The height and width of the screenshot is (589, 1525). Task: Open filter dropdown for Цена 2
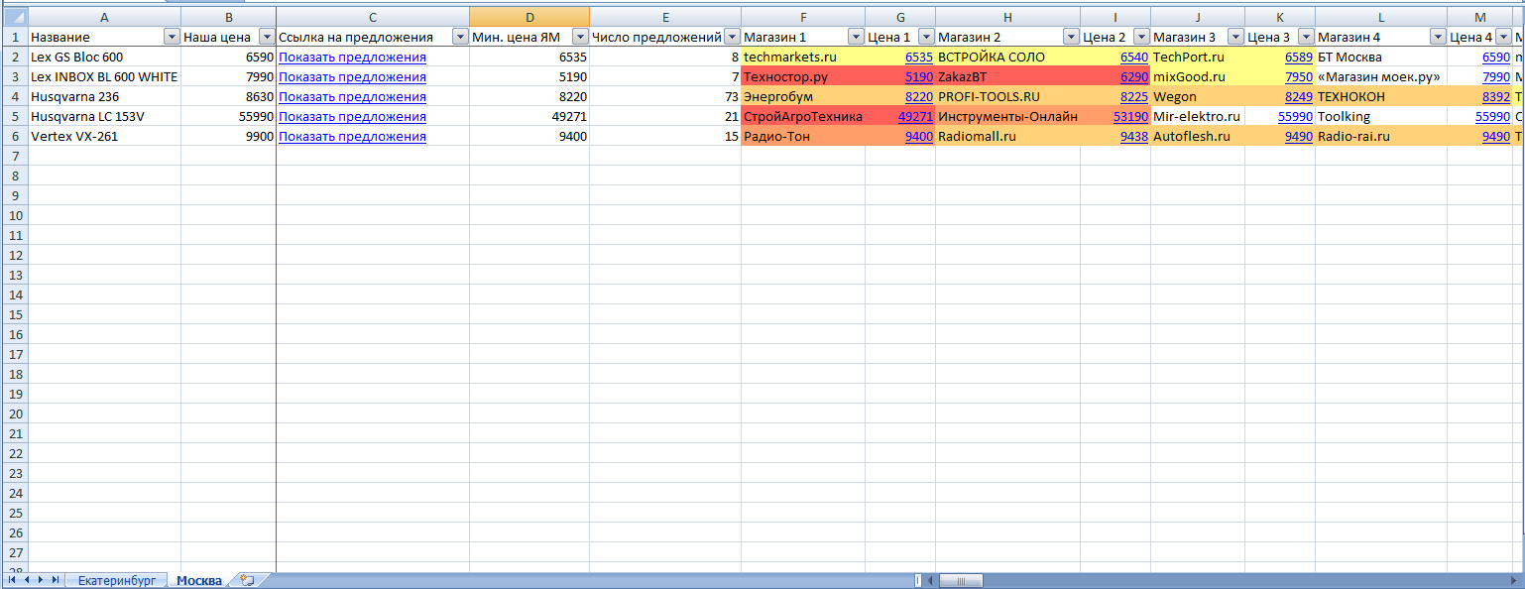(1141, 37)
